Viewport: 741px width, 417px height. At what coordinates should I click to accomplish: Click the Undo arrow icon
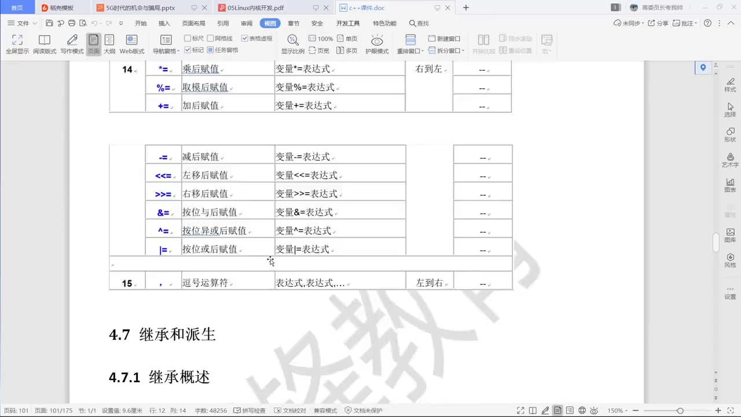(x=94, y=23)
